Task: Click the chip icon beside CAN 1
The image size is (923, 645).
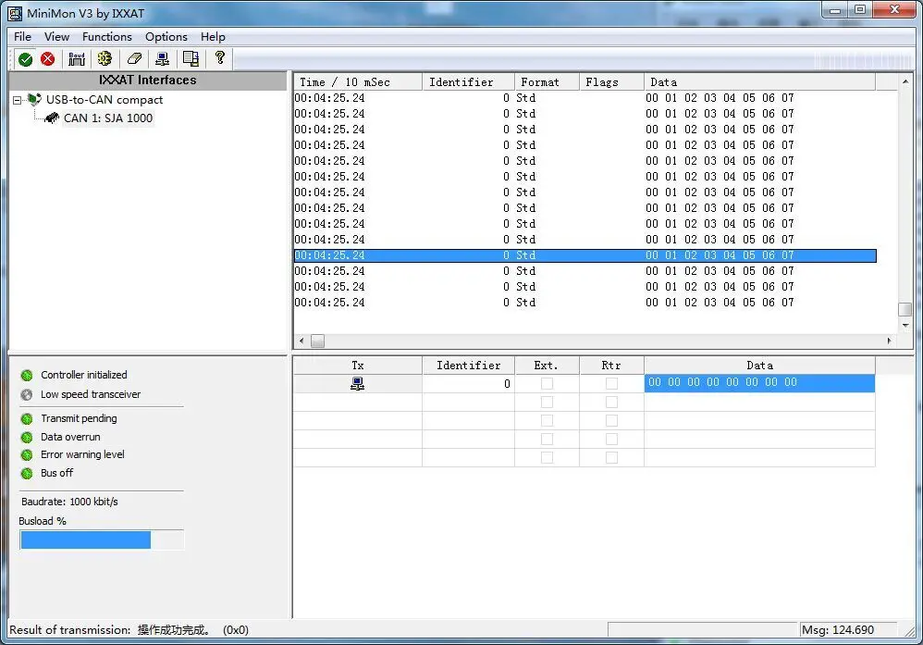Action: [x=52, y=118]
